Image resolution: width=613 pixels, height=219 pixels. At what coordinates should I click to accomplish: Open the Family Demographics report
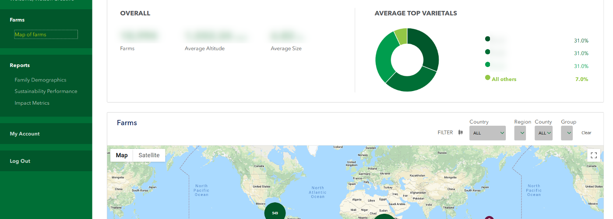coord(40,80)
